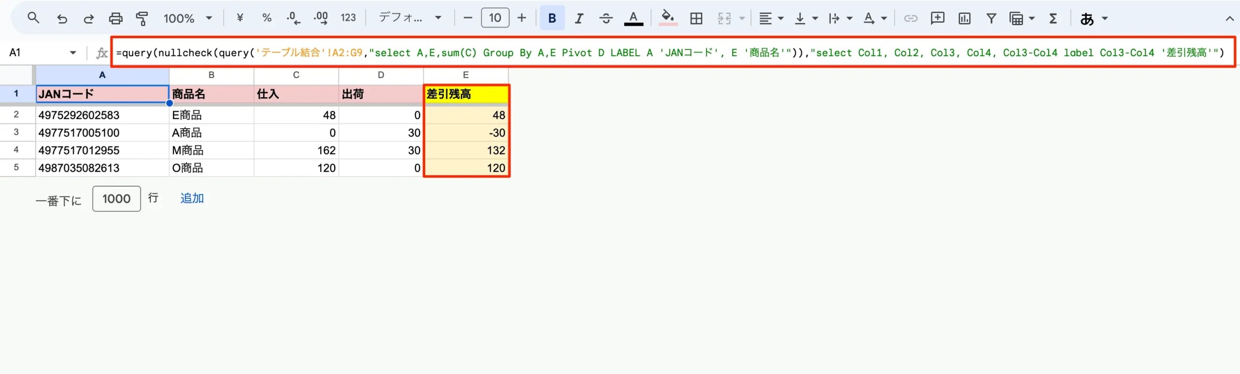Click the merge cells icon
Viewport: 1240px width, 374px height.
(x=724, y=18)
